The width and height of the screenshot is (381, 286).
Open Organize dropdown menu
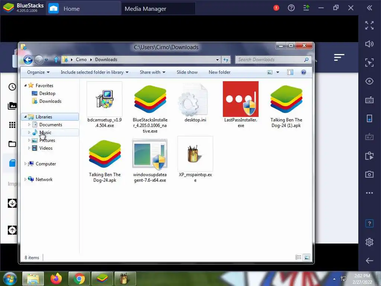pyautogui.click(x=38, y=72)
